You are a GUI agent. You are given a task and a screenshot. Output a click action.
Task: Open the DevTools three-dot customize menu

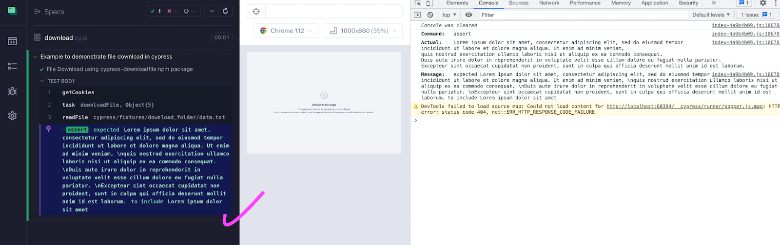click(776, 3)
